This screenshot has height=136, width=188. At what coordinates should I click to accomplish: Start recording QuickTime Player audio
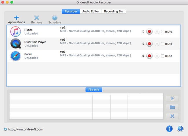pyautogui.click(x=150, y=44)
